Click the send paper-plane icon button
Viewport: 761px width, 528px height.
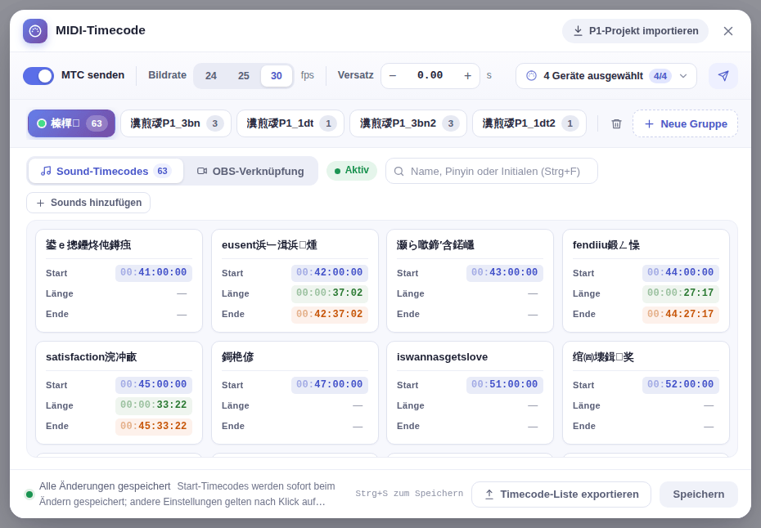coord(723,76)
